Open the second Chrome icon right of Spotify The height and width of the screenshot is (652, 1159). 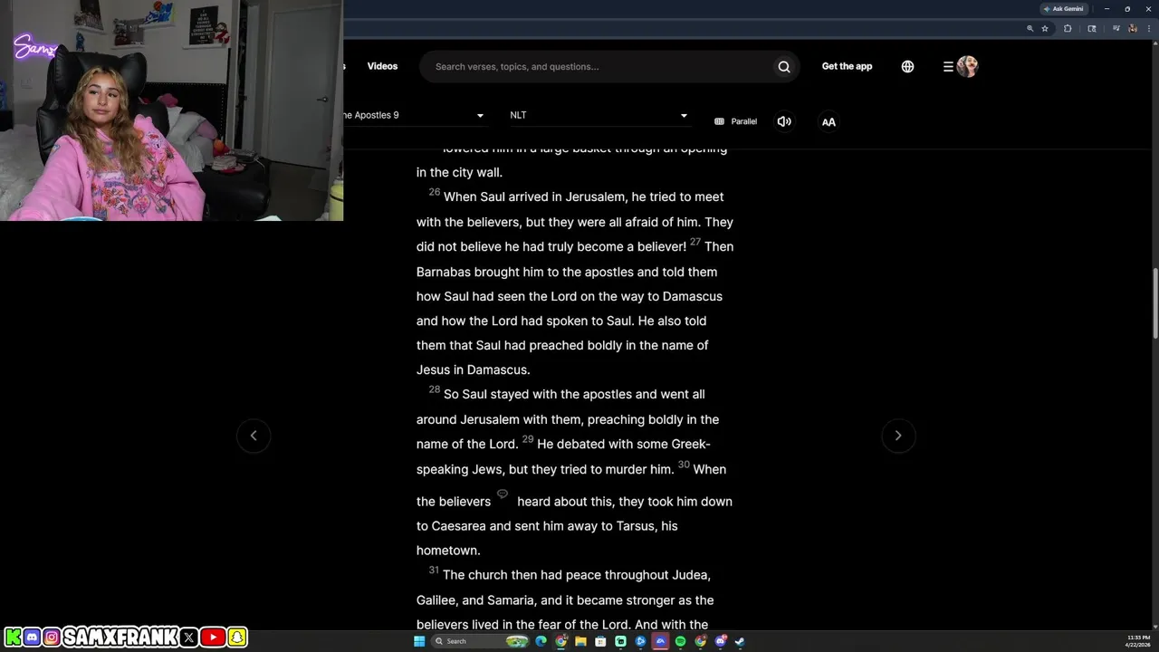click(700, 641)
